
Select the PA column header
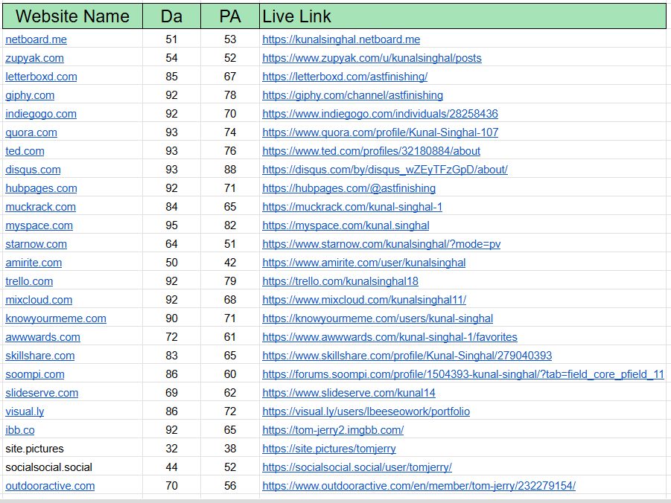click(230, 16)
